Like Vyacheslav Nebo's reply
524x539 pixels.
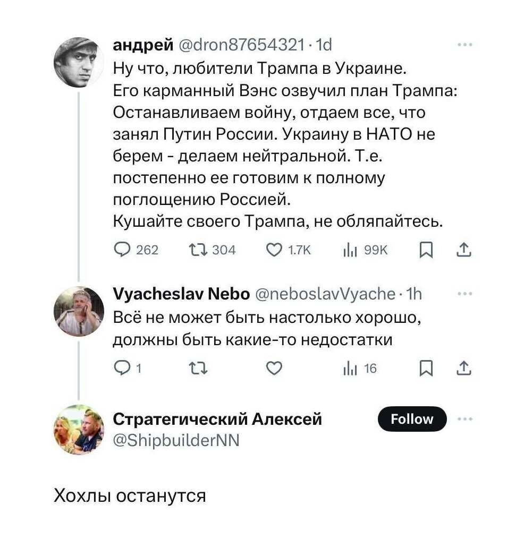[x=273, y=368]
